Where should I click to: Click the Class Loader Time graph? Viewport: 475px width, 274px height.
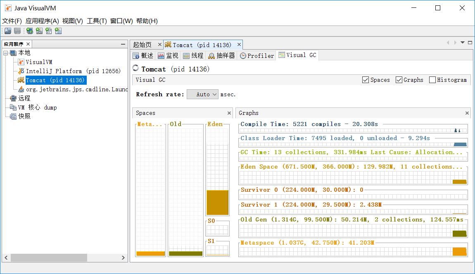coord(353,145)
